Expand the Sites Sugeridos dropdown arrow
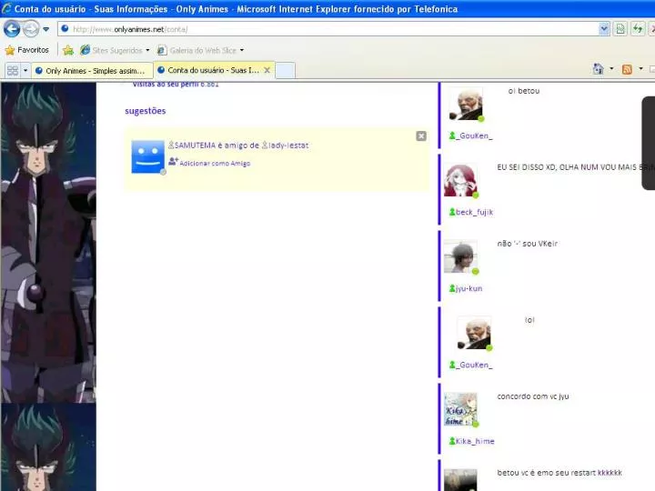 (x=147, y=50)
